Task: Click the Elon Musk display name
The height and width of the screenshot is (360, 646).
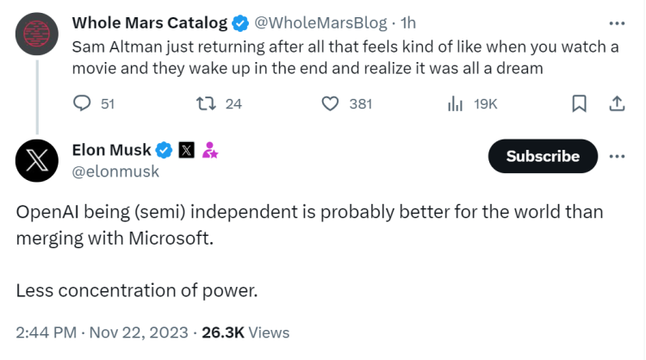Action: [x=112, y=151]
